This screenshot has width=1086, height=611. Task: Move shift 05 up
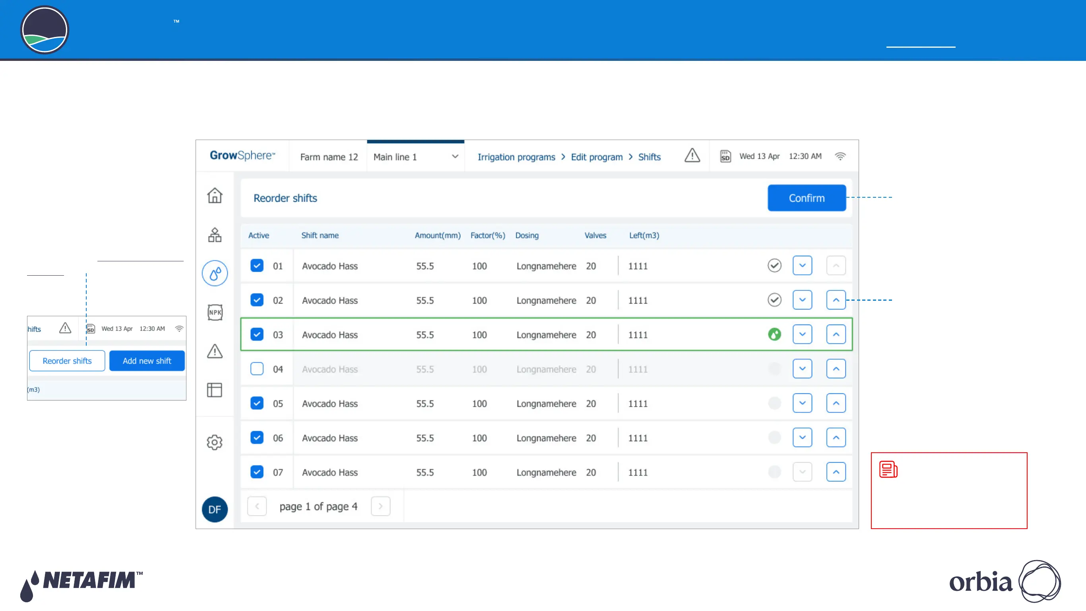(x=836, y=403)
